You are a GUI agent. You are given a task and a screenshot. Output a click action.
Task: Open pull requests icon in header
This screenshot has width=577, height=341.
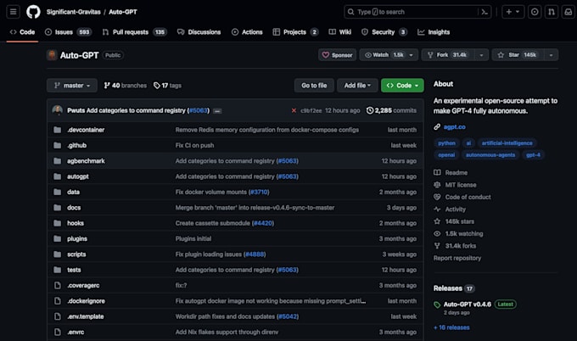click(x=552, y=12)
